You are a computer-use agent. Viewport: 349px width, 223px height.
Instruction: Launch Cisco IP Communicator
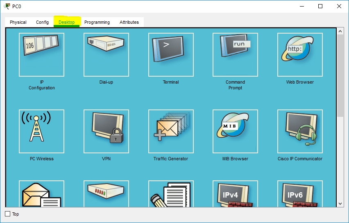(x=300, y=131)
